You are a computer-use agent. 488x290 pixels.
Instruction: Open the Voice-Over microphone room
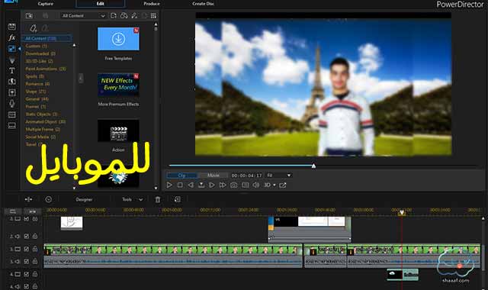coord(12,104)
